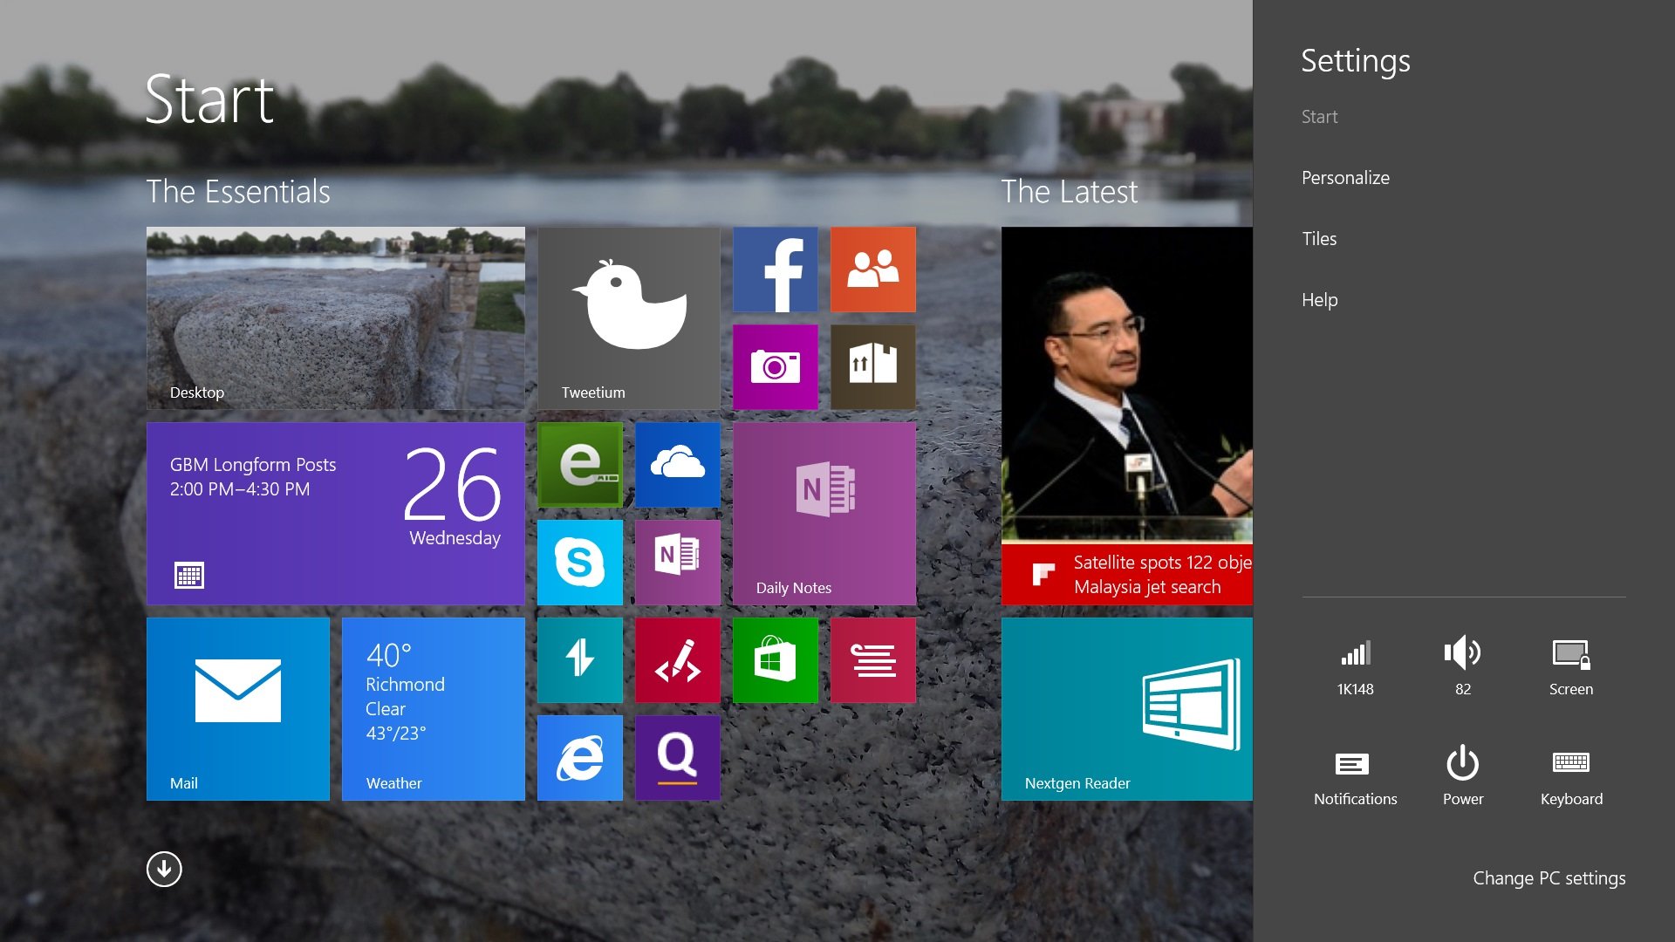The width and height of the screenshot is (1675, 942).
Task: Launch the Internet Explorer tile
Action: click(x=580, y=758)
